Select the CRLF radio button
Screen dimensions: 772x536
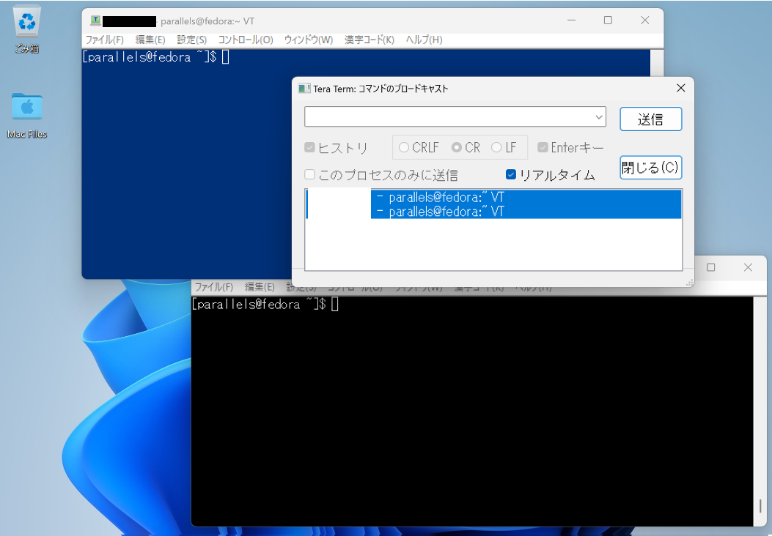click(x=404, y=147)
